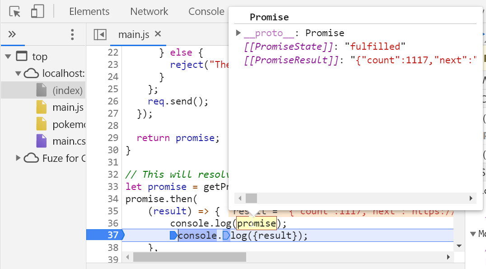Open the pokemo… script file
This screenshot has width=486, height=269.
(x=69, y=124)
